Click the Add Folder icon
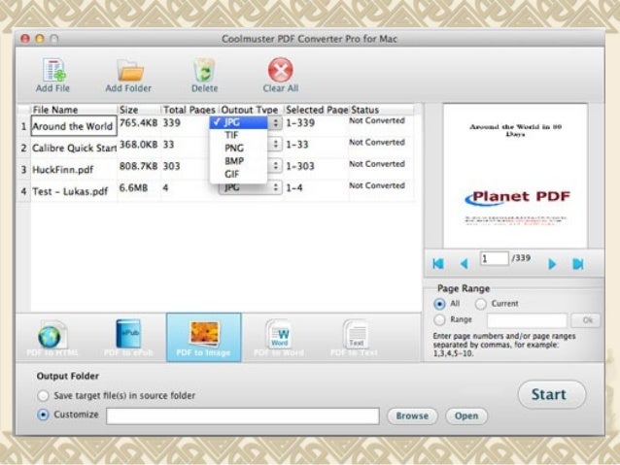The height and width of the screenshot is (465, 620). click(129, 70)
